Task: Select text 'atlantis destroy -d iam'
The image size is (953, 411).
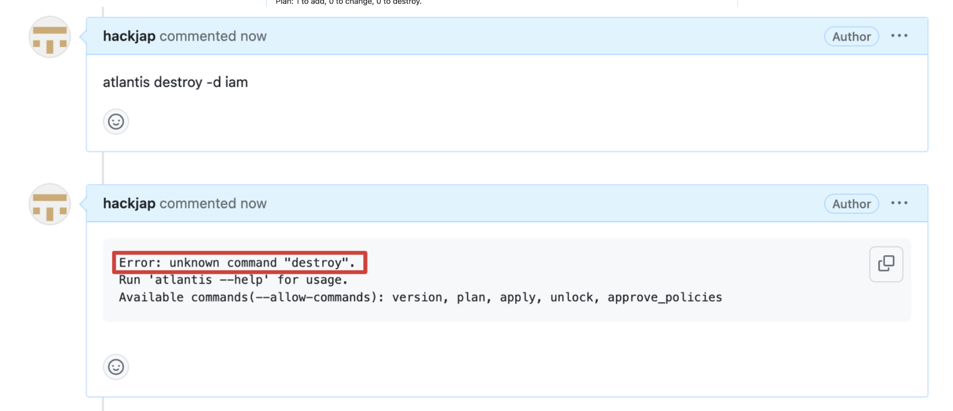Action: [175, 82]
